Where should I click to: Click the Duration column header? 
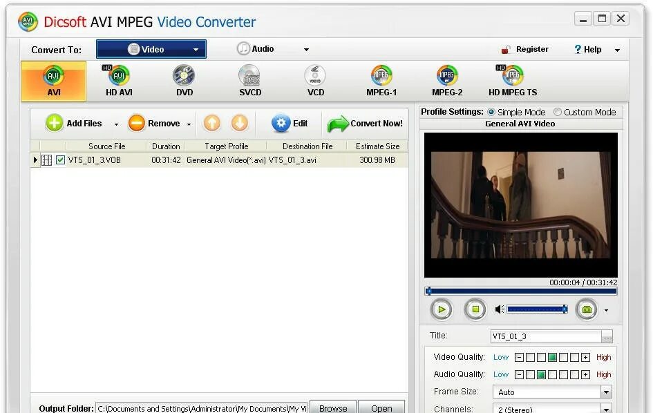coord(166,146)
